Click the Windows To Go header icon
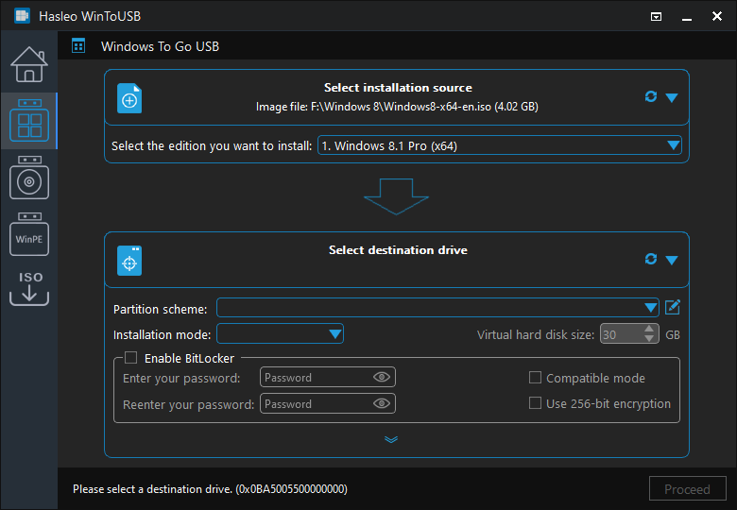Image resolution: width=737 pixels, height=510 pixels. 78,46
